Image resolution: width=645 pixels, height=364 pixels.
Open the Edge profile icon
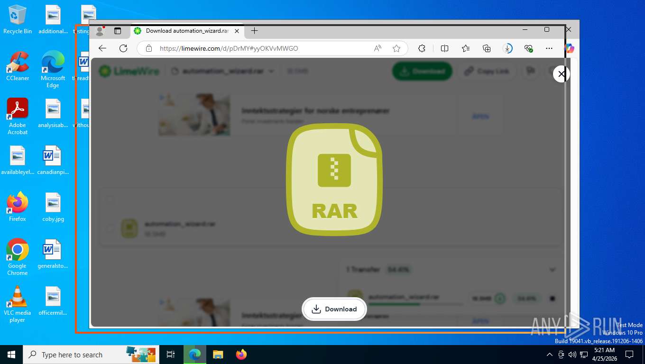pos(100,31)
